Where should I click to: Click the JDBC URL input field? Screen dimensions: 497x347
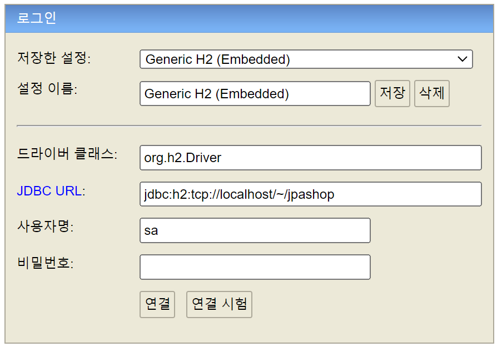311,194
